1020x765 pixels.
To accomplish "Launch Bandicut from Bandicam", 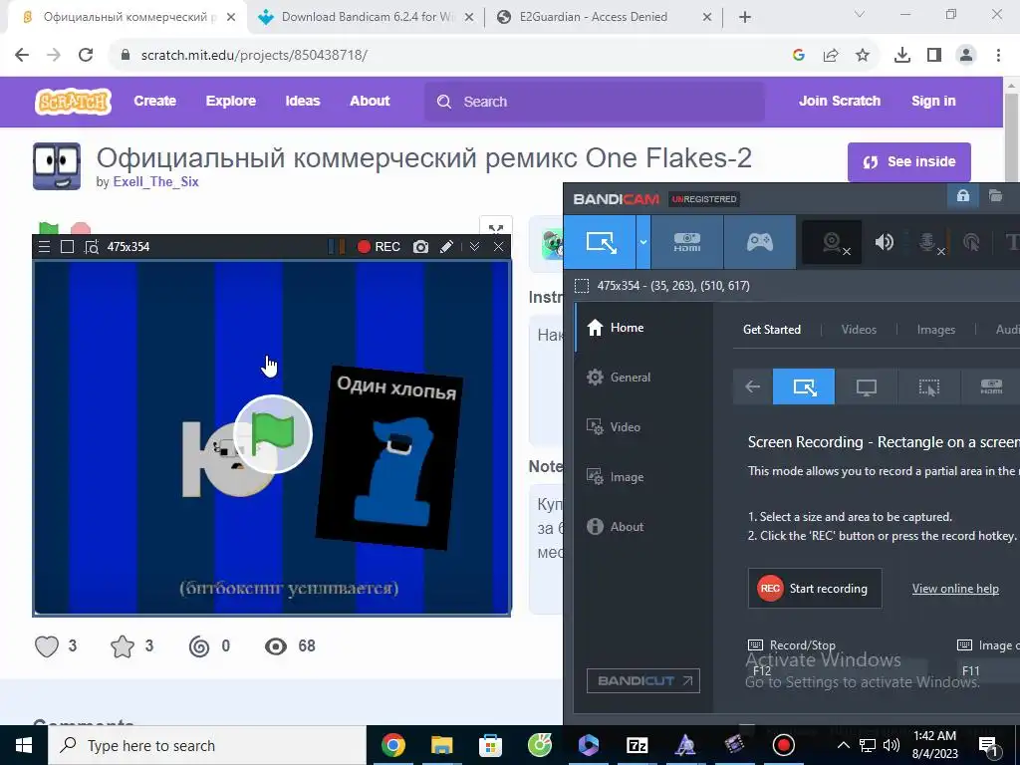I will pos(642,680).
